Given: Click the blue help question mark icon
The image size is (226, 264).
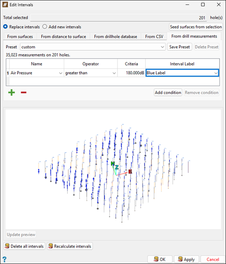Looking at the screenshot, I should coord(4,259).
